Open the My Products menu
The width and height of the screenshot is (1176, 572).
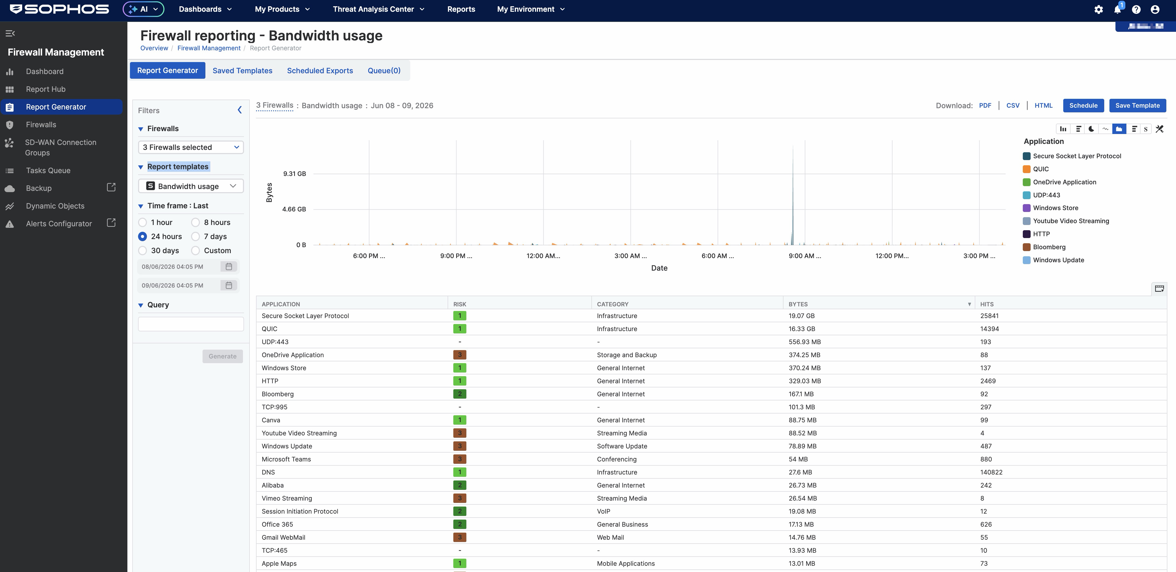[x=283, y=9]
